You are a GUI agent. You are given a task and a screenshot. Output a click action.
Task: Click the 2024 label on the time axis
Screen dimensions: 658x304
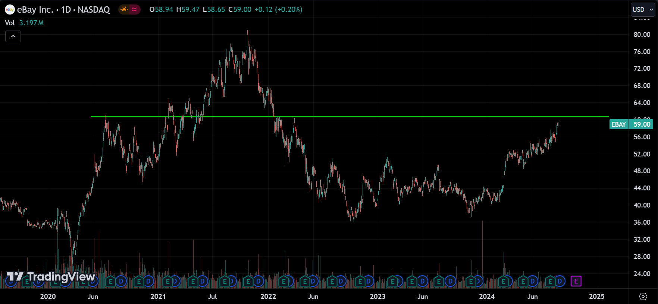[x=487, y=297]
